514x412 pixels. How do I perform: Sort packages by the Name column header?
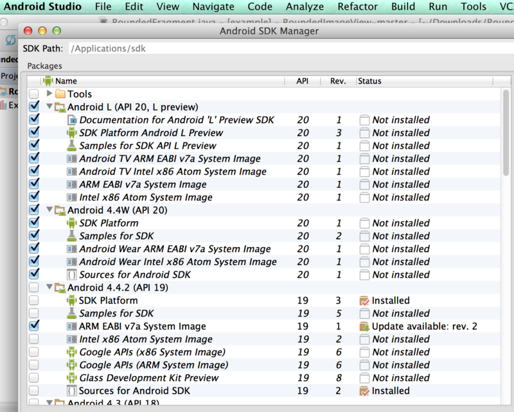click(x=163, y=81)
